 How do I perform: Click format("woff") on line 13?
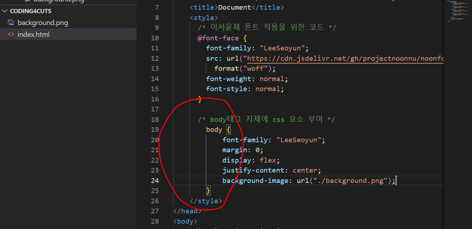point(243,68)
